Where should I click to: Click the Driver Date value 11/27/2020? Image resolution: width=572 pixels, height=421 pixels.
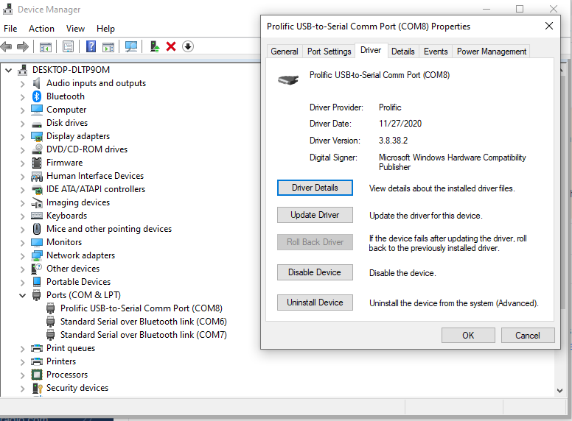click(x=400, y=124)
